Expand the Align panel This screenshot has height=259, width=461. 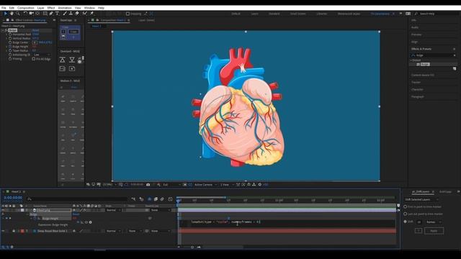414,42
